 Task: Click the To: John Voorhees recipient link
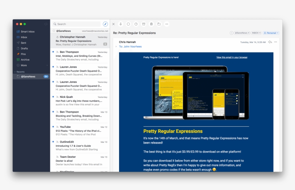(x=130, y=46)
